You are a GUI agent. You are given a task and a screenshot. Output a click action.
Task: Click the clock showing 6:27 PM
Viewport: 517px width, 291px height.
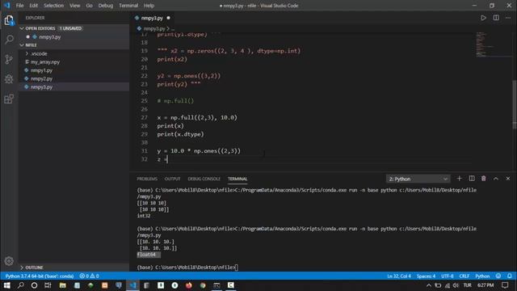pyautogui.click(x=485, y=285)
